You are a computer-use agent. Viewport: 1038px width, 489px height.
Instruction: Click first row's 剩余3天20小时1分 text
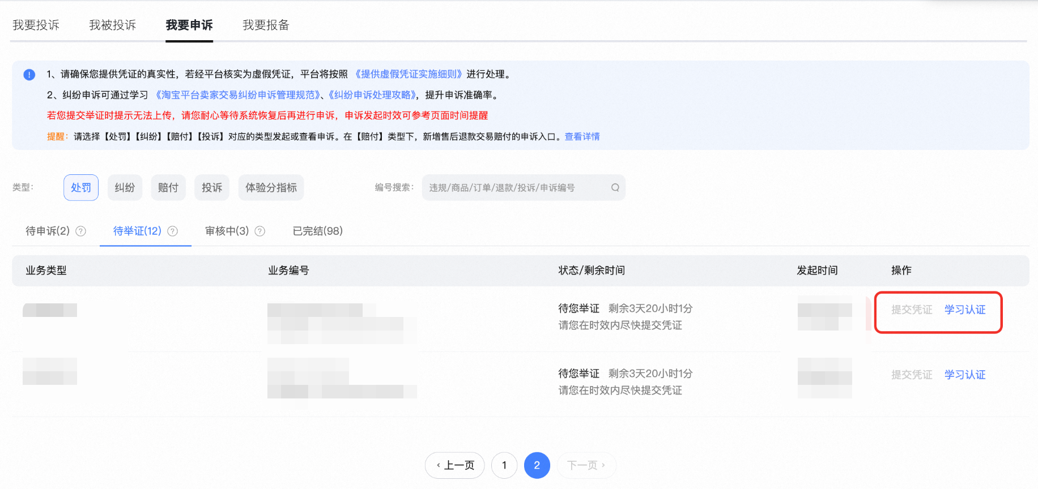[650, 308]
